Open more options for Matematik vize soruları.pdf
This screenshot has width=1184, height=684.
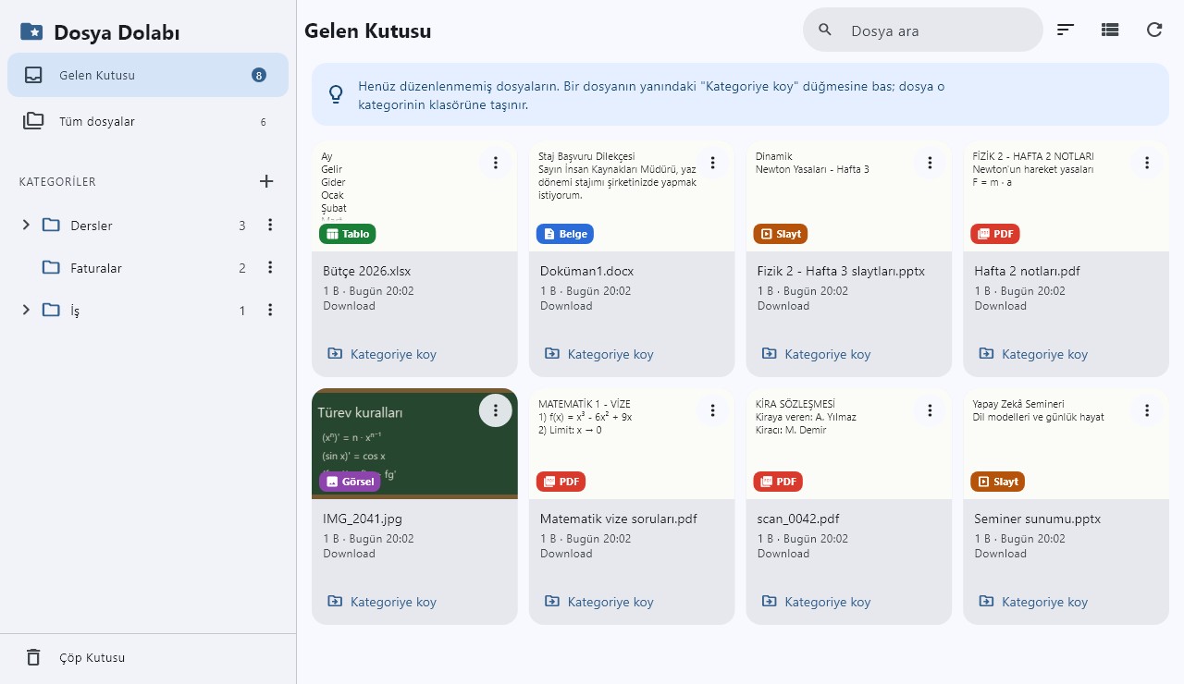click(x=712, y=410)
